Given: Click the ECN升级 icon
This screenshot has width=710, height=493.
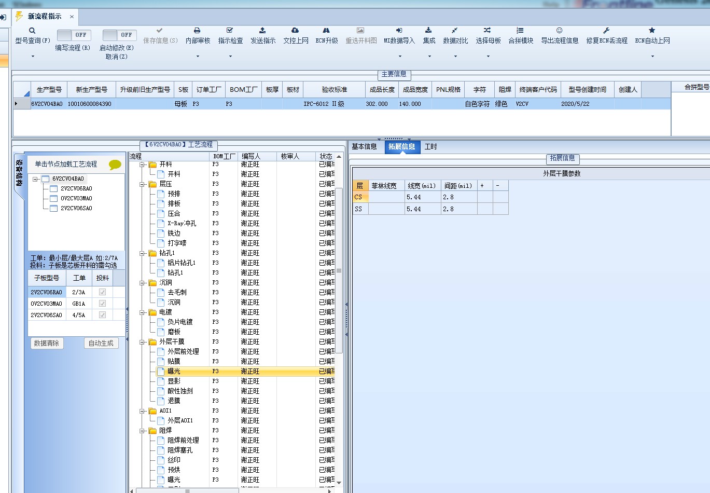Looking at the screenshot, I should 326,31.
